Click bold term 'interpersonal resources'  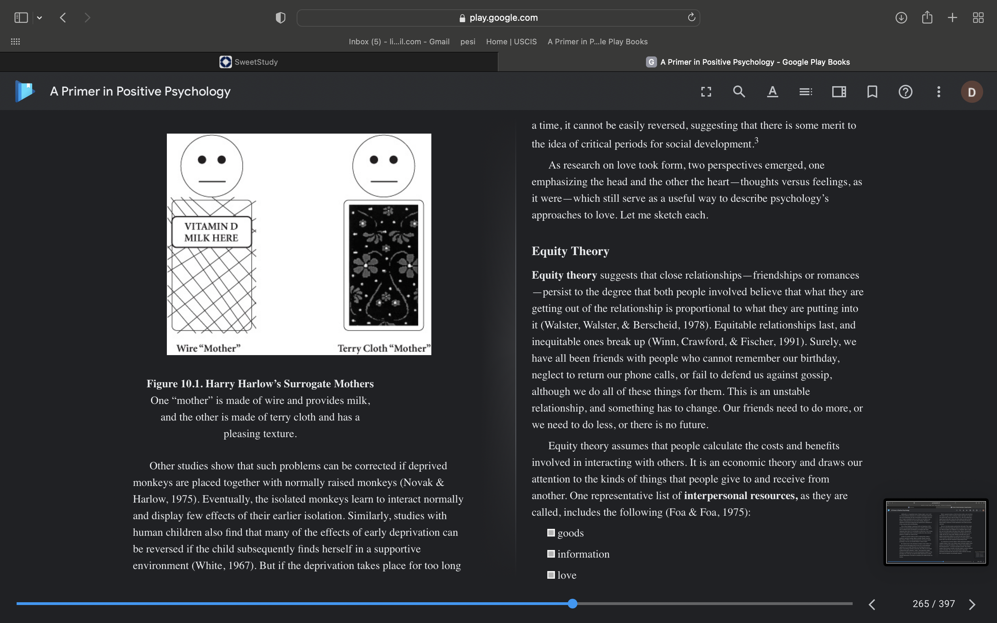tap(741, 495)
